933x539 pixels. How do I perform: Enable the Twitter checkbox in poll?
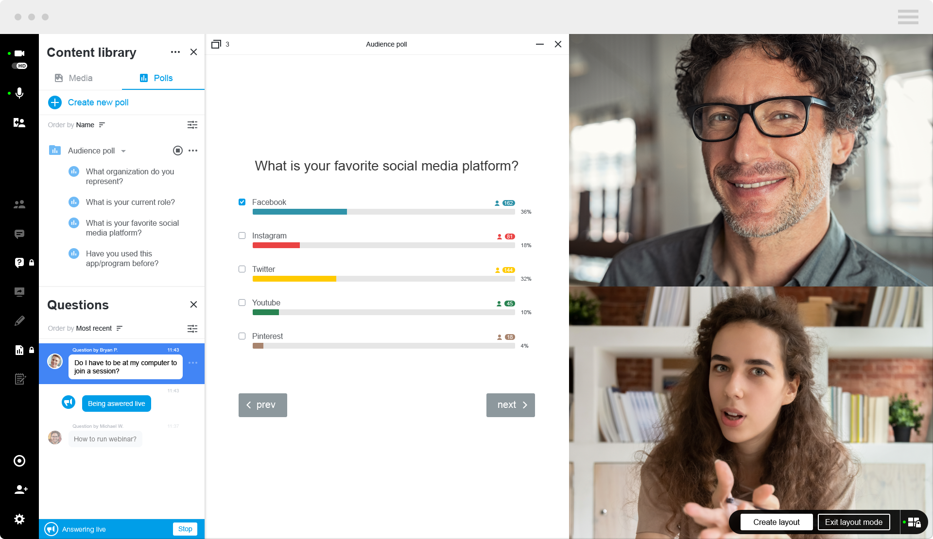(242, 269)
